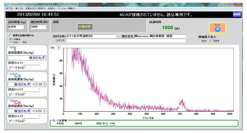Image resolution: width=247 pixels, height=133 pixels.
Task: Click the 自動演算 button
Action: pos(85,27)
